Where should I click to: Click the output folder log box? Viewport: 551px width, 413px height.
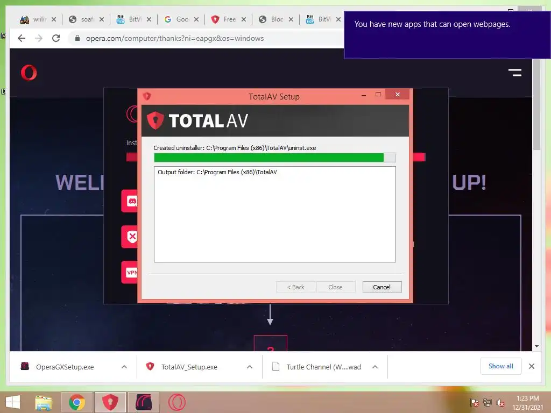(275, 214)
